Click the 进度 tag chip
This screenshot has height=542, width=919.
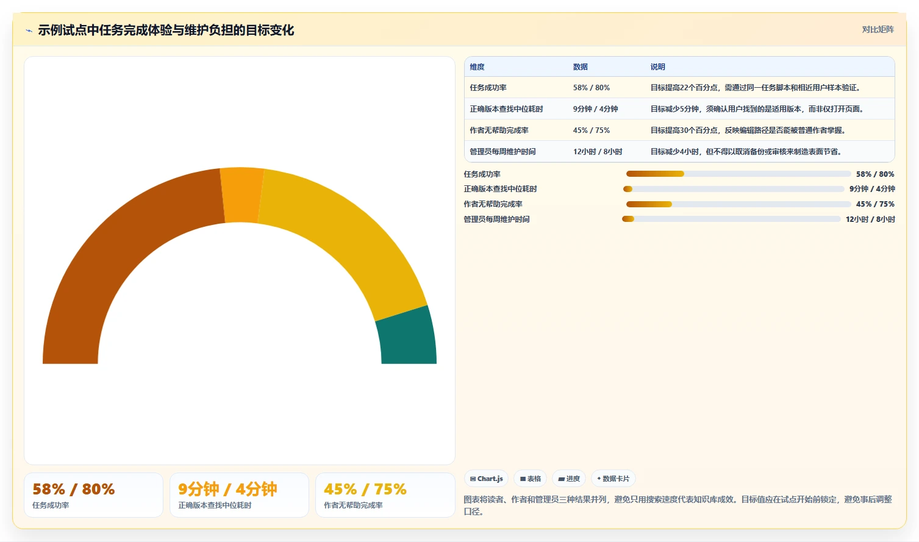tap(569, 479)
